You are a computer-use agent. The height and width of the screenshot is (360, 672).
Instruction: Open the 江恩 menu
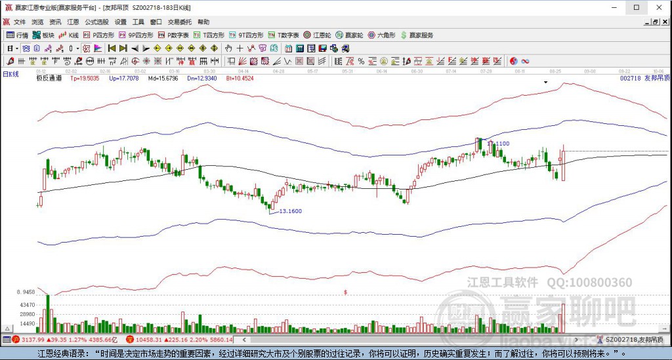click(x=73, y=22)
